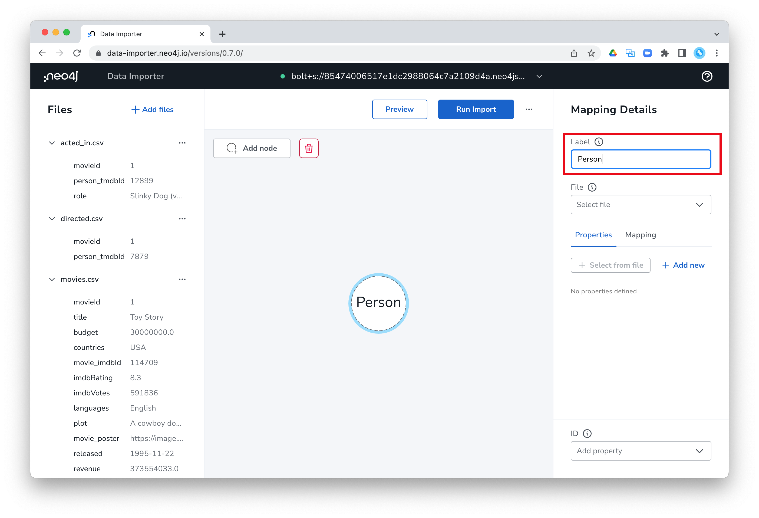This screenshot has width=759, height=518.
Task: Click the help/question mark icon
Action: pyautogui.click(x=707, y=76)
